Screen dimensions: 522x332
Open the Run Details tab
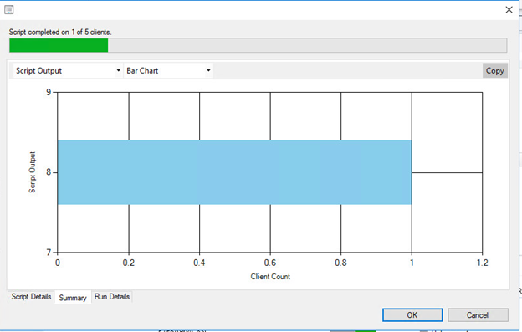112,296
